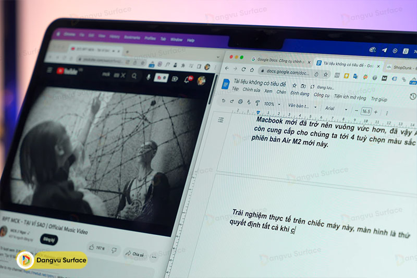Open the MCK channel avatar
Image resolution: width=417 pixels, height=278 pixels.
[4, 231]
